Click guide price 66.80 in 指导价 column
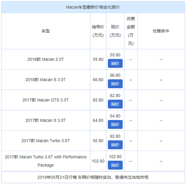 [x=98, y=80]
